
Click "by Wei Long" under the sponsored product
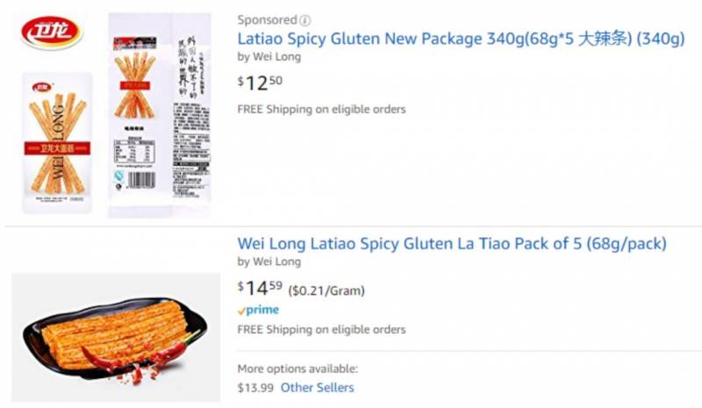point(269,57)
